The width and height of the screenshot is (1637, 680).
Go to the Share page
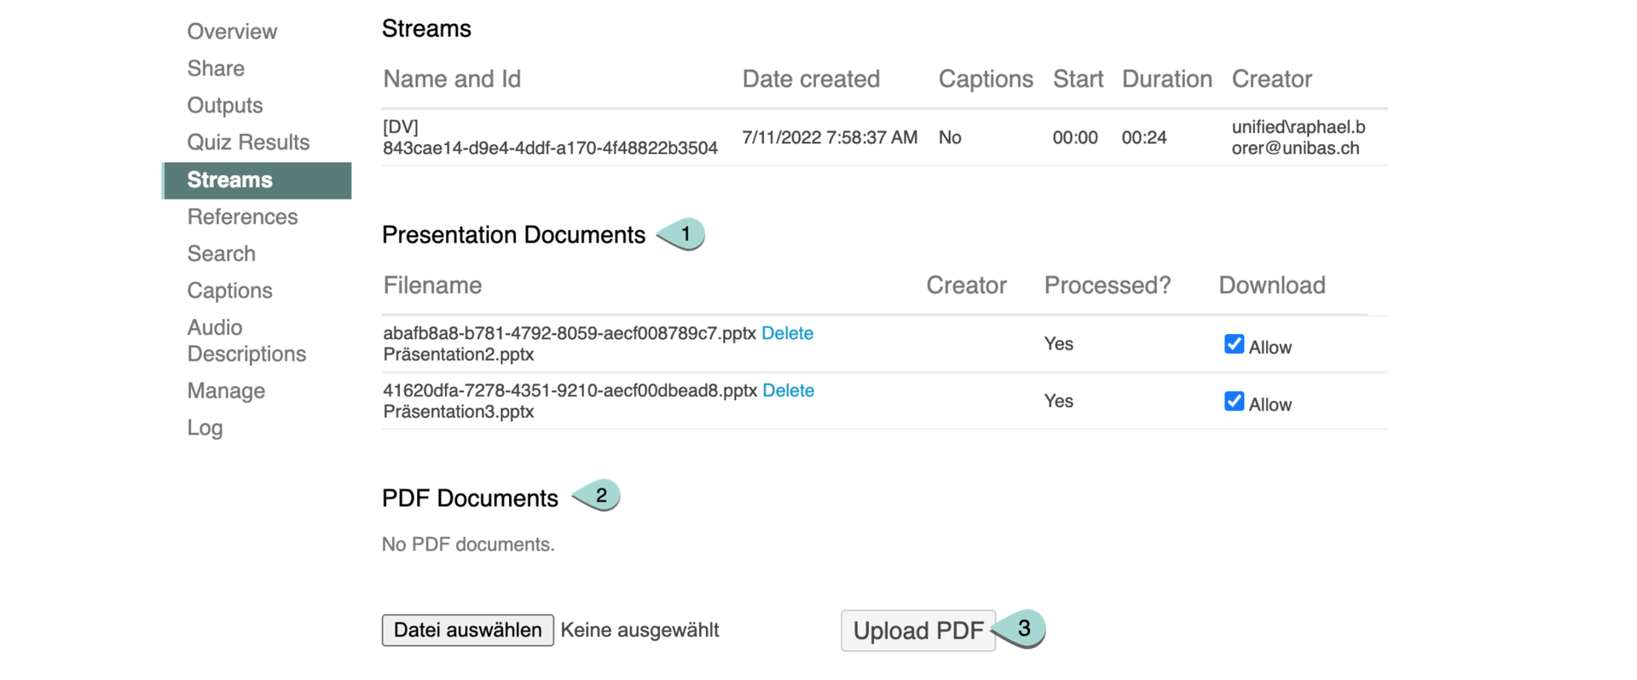(216, 68)
